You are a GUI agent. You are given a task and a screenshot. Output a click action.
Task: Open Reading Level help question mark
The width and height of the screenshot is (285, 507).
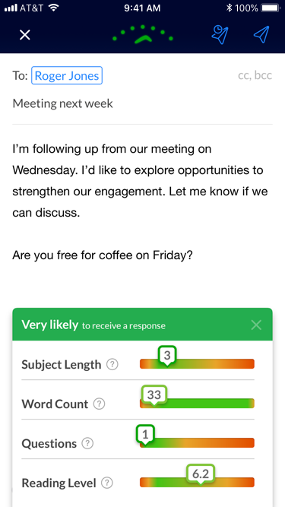tap(107, 483)
